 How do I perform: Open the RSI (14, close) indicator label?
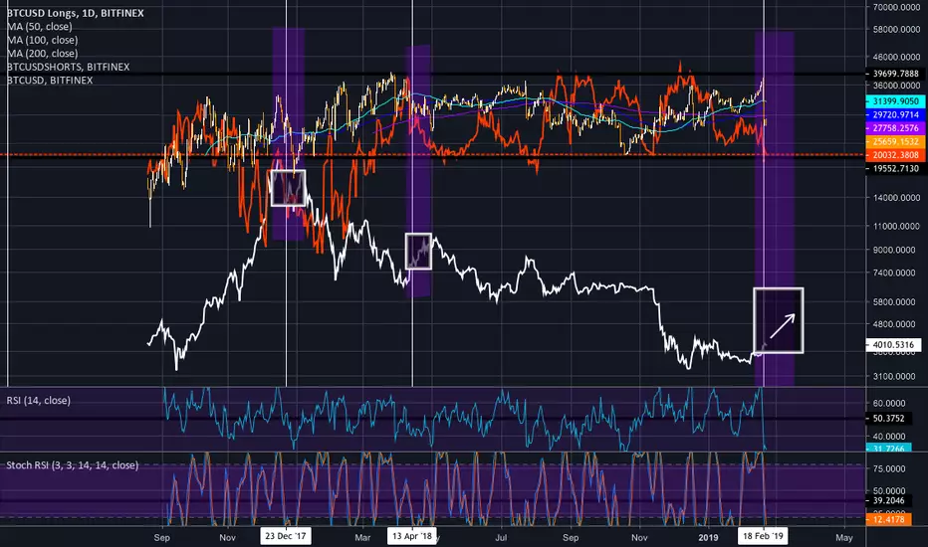39,401
